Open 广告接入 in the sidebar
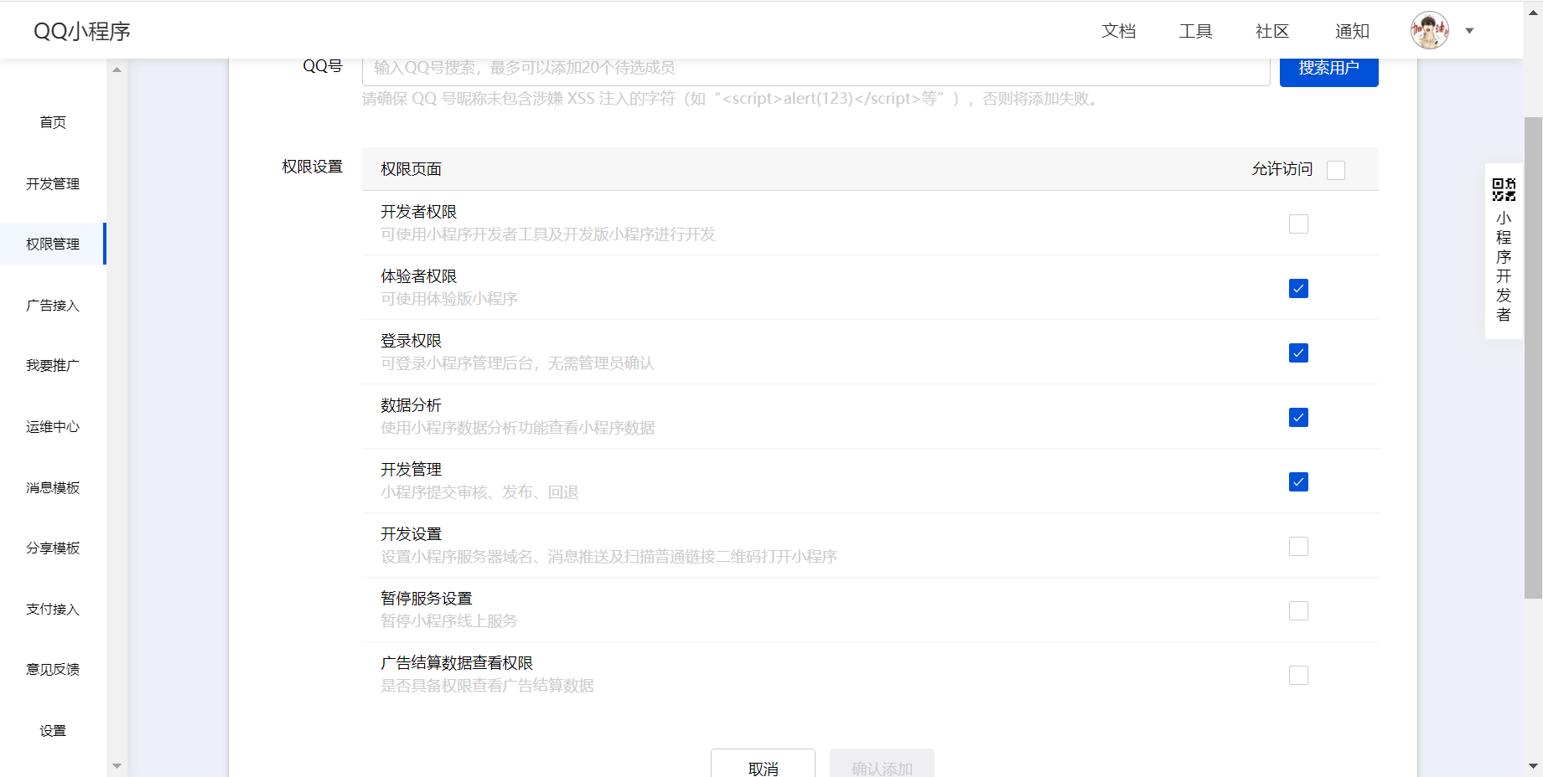This screenshot has width=1543, height=777. click(53, 305)
